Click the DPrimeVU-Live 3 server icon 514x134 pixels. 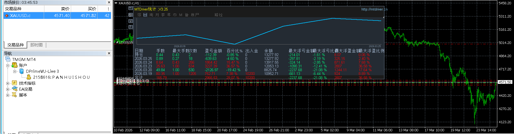tap(22, 71)
